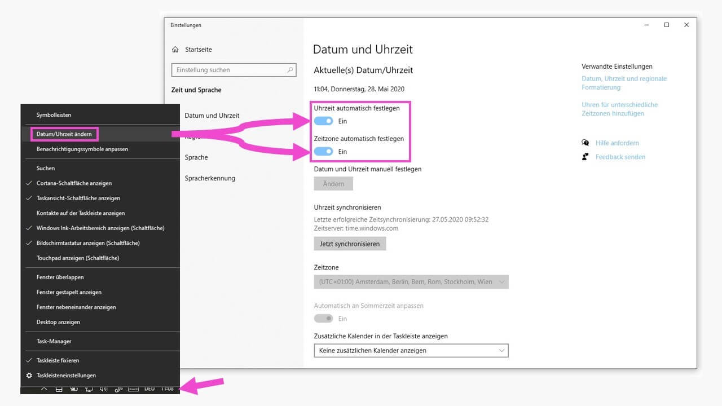Viewport: 722px width, 406px height.
Task: Select Datum/Uhrzeit ändern in the context menu
Action: click(x=100, y=134)
